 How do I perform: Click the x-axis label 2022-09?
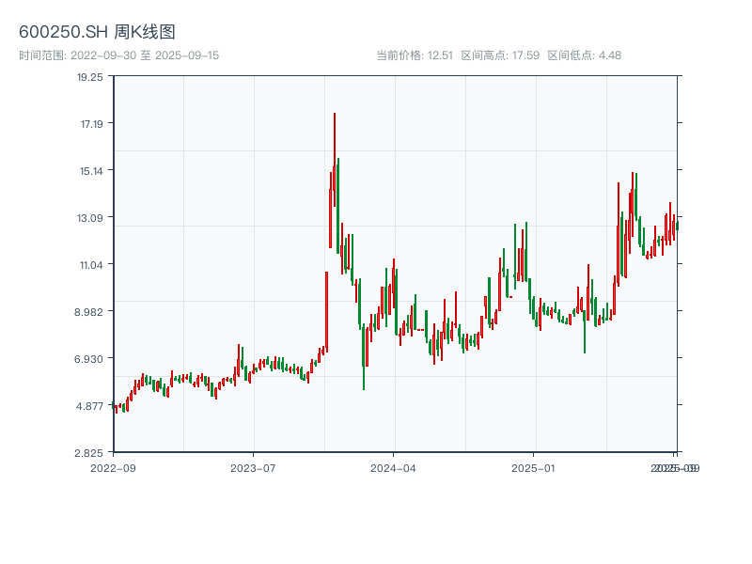click(113, 468)
